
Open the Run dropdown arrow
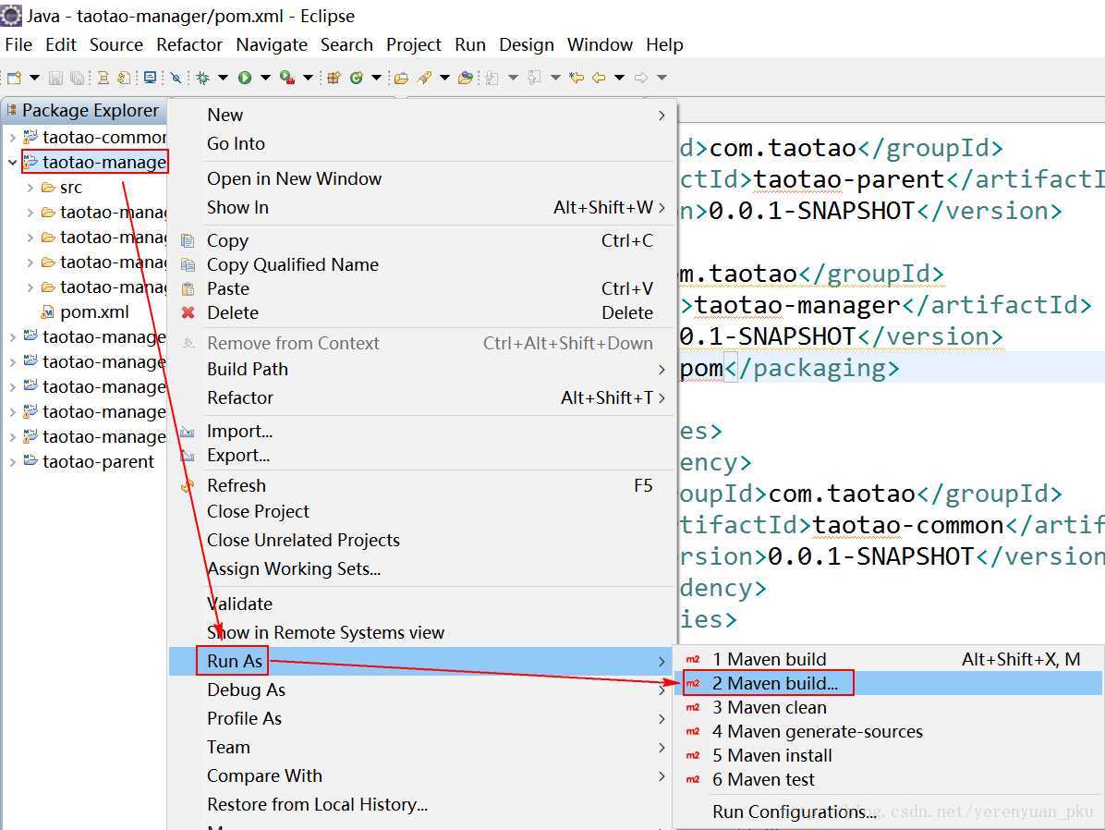[266, 78]
